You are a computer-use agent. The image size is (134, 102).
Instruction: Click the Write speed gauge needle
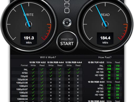[25, 15]
